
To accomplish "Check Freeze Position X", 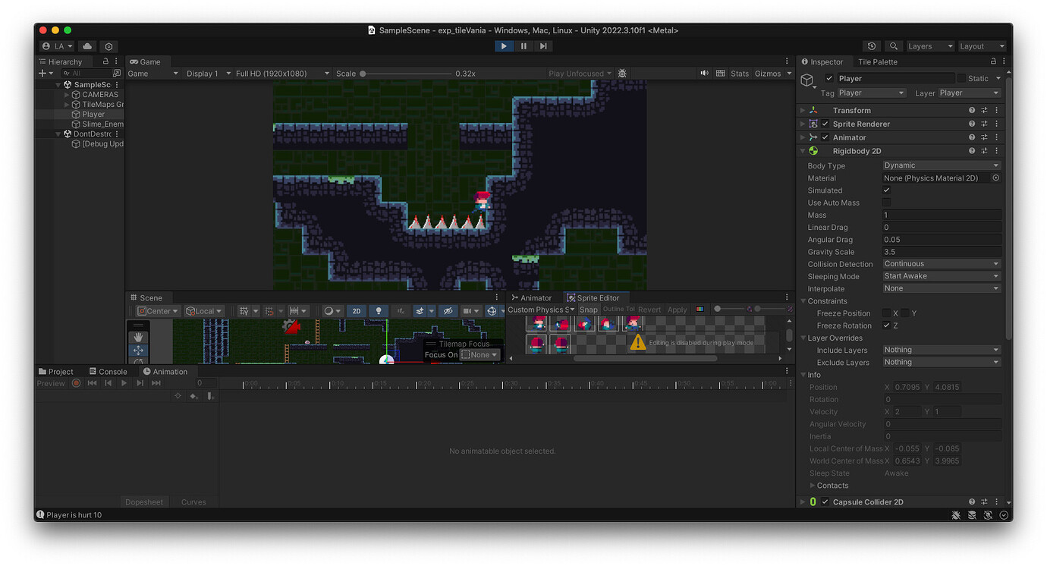I will [886, 313].
